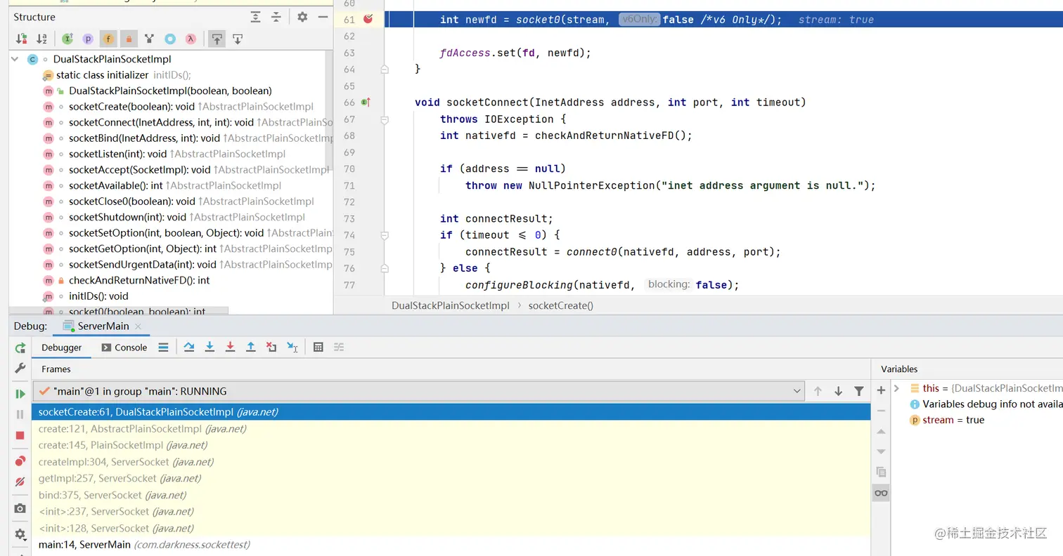Click Step Over debugger button
Image resolution: width=1063 pixels, height=556 pixels.
pyautogui.click(x=189, y=347)
